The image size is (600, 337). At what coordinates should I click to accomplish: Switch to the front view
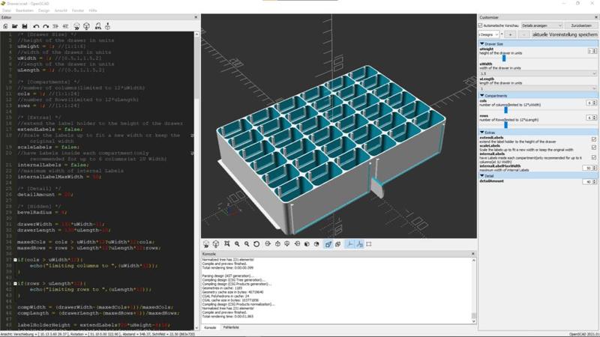[307, 244]
